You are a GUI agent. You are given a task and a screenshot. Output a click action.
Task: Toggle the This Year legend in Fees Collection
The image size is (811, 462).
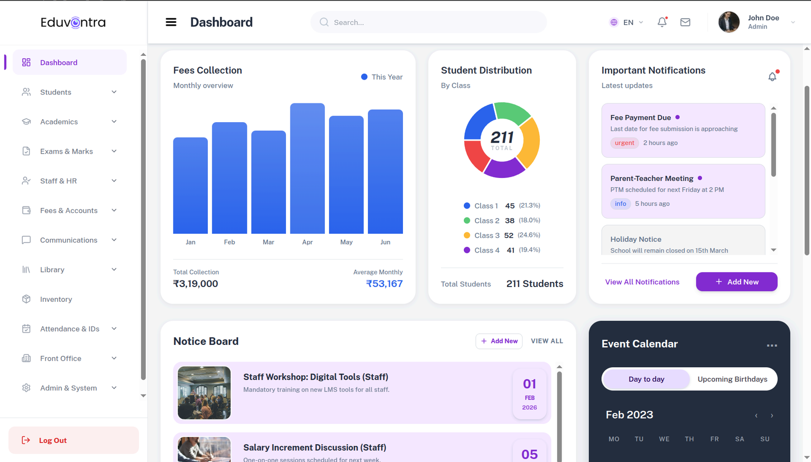tap(381, 77)
